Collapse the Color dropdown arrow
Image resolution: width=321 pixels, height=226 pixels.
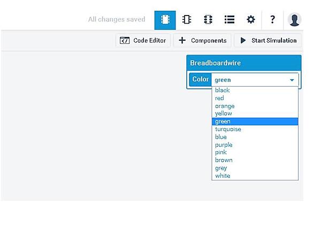tap(292, 80)
